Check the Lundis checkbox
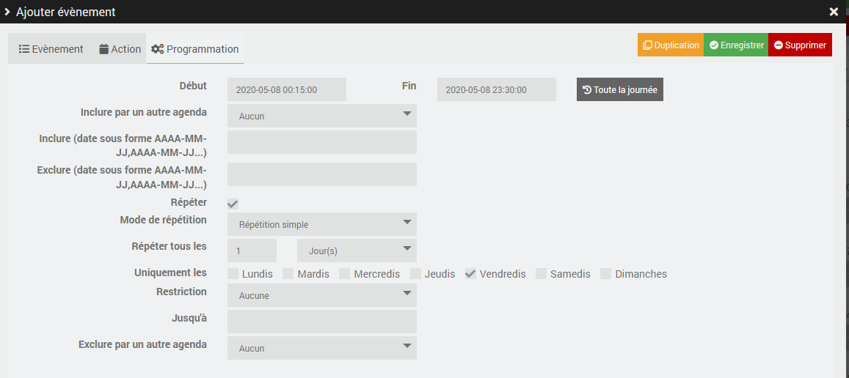 233,274
